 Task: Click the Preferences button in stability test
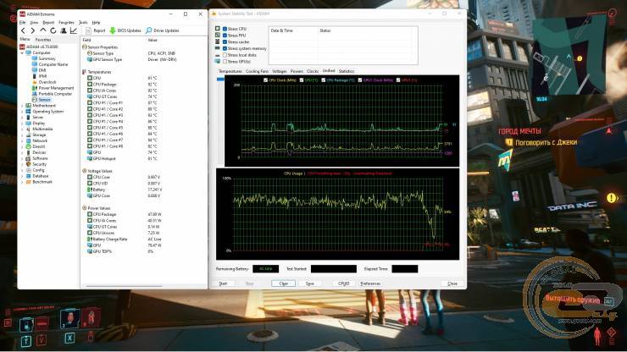pyautogui.click(x=370, y=283)
